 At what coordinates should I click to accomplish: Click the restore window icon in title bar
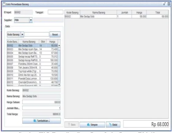pos(164,4)
